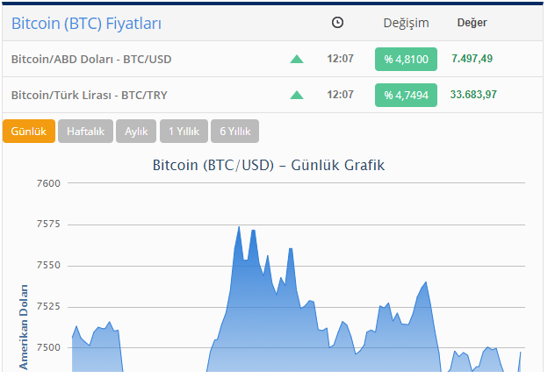The width and height of the screenshot is (555, 378).
Task: Open the 1 Yıllık chart tab
Action: [184, 132]
